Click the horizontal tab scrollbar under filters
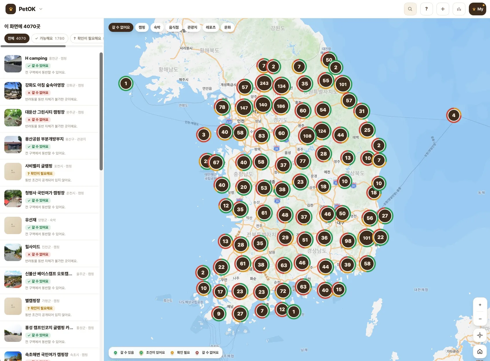The height and width of the screenshot is (361, 490). point(33,46)
